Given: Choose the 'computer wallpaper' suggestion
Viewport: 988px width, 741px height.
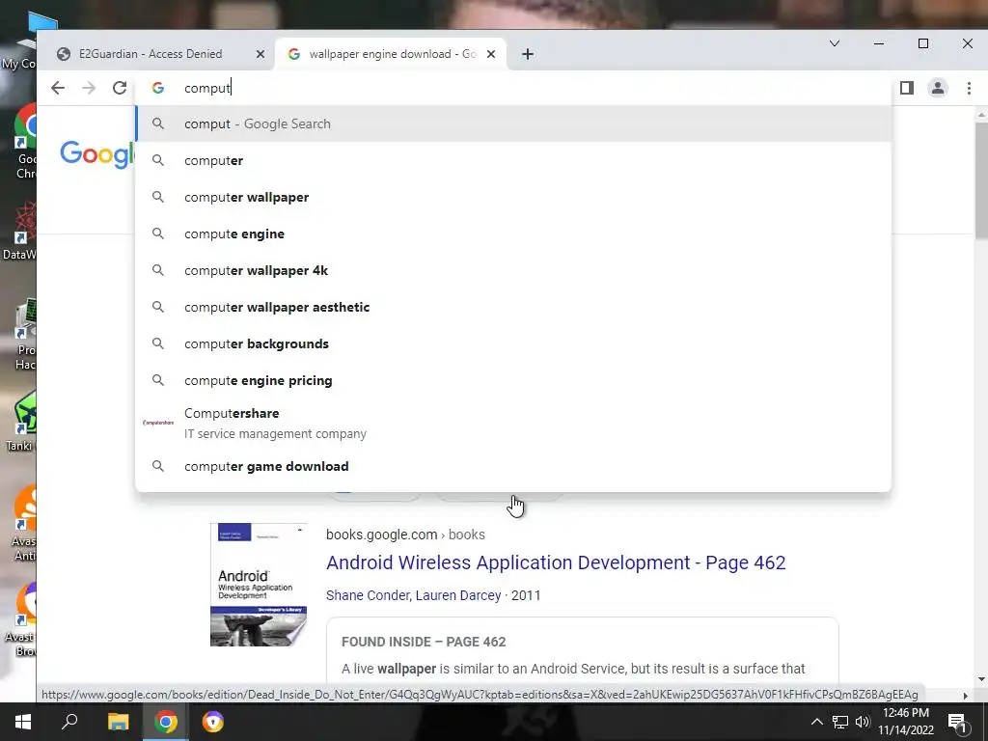Looking at the screenshot, I should click(513, 197).
